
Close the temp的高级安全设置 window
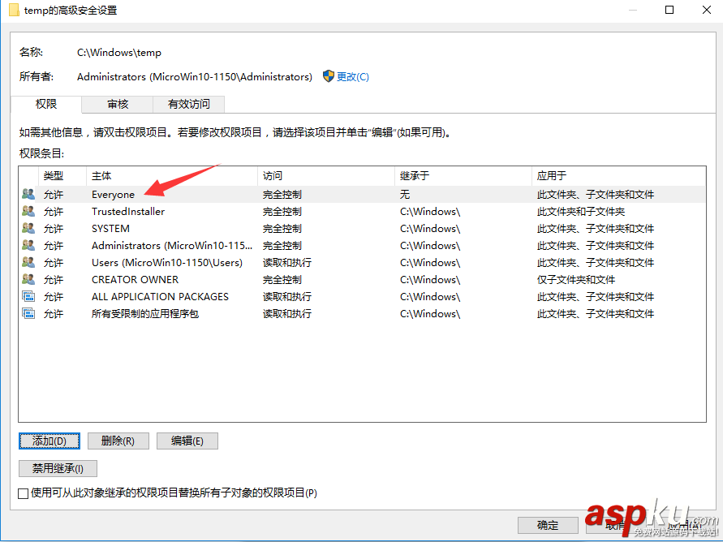[707, 10]
